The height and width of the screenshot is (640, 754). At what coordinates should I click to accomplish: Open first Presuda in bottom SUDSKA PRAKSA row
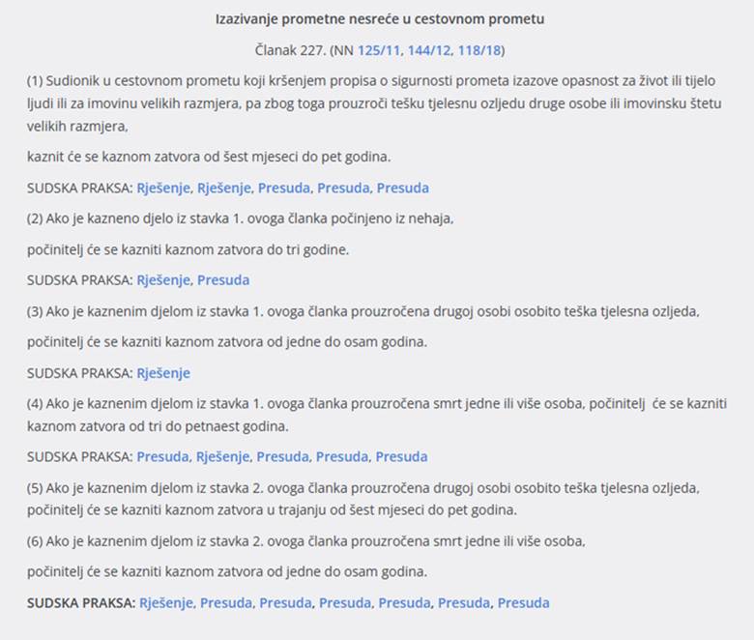pos(226,603)
